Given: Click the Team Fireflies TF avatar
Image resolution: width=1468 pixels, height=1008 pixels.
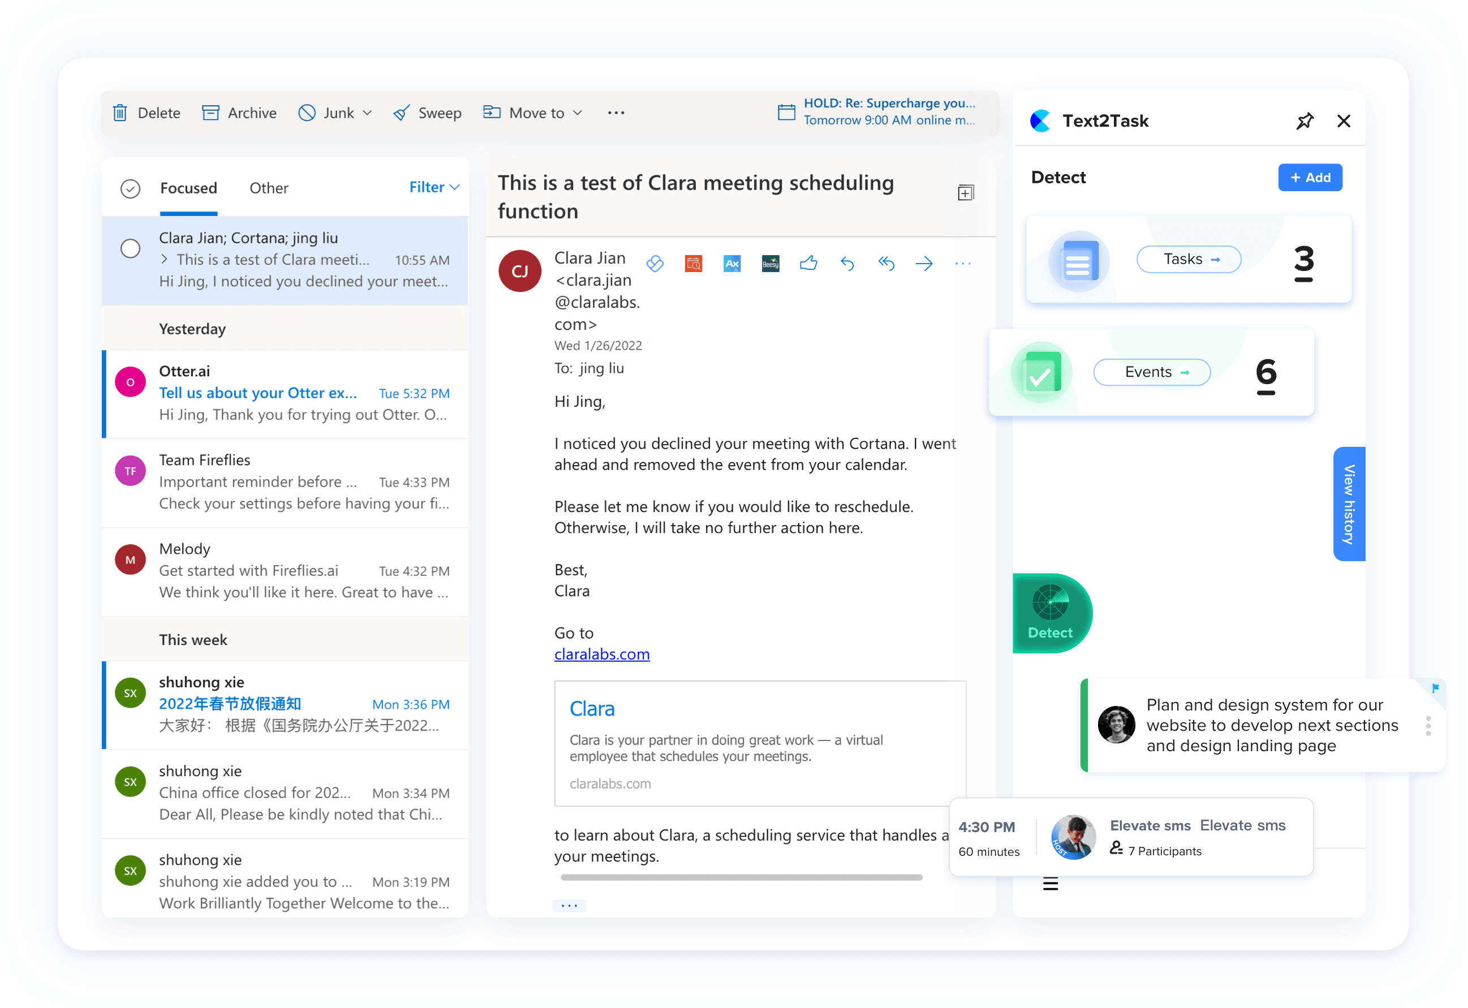Looking at the screenshot, I should pos(130,471).
